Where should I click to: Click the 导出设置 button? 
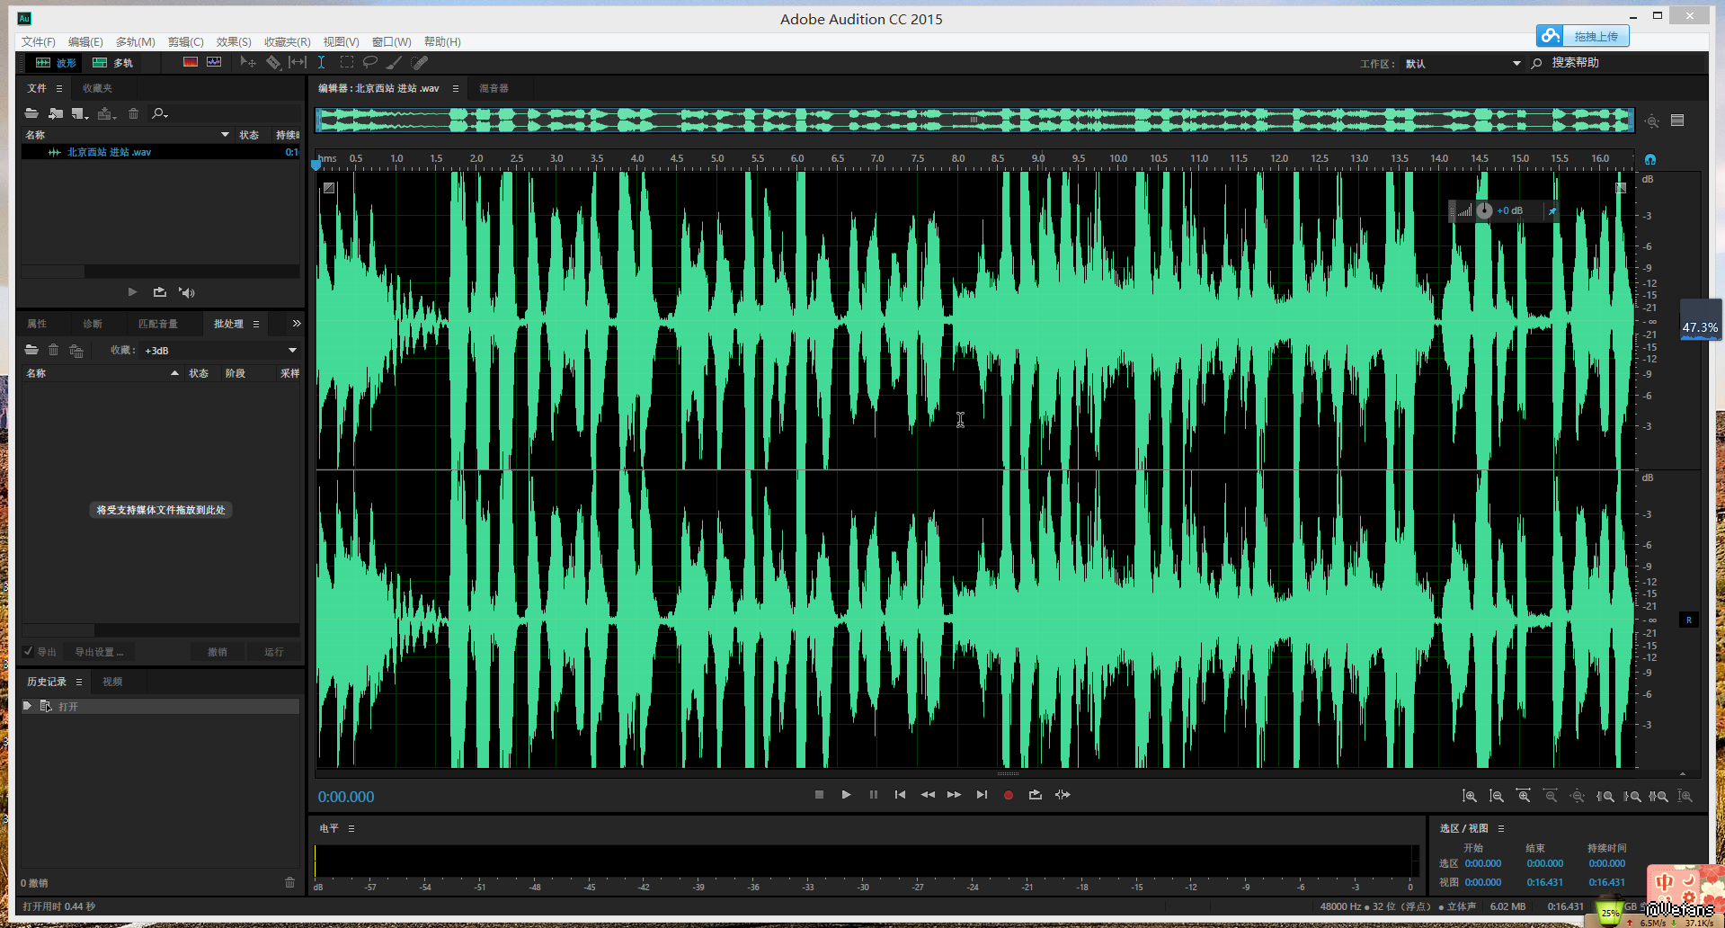(x=99, y=652)
